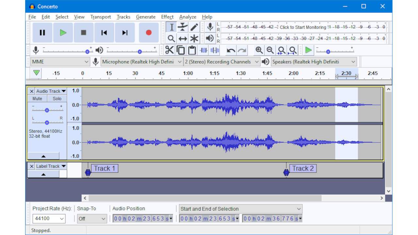Click the Undo arrow icon
The height and width of the screenshot is (235, 418).
pos(231,50)
